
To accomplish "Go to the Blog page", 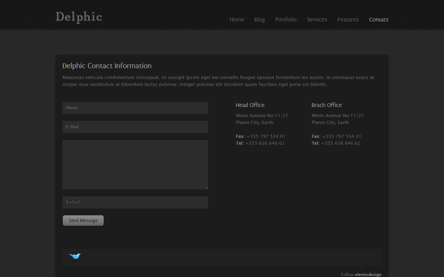I will tap(259, 20).
